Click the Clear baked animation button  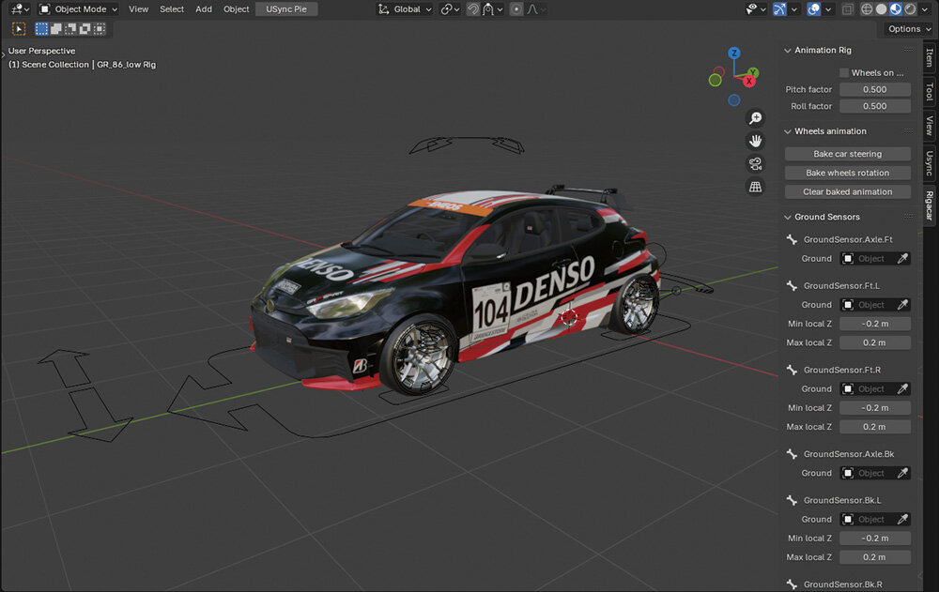tap(847, 191)
